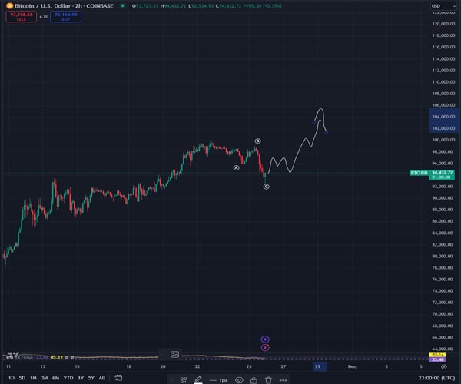Select the 5Y time range
Image resolution: width=461 pixels, height=384 pixels.
[x=91, y=378]
